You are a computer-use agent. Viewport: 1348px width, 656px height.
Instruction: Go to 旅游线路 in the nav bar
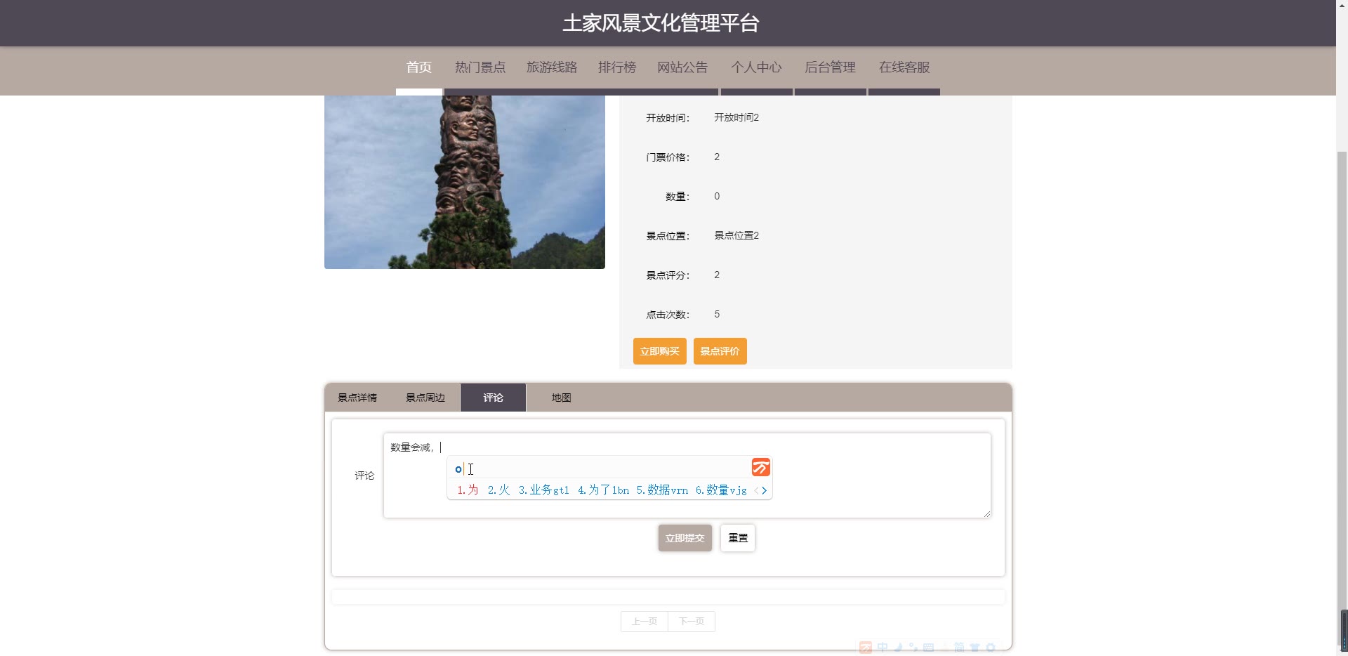click(x=552, y=67)
